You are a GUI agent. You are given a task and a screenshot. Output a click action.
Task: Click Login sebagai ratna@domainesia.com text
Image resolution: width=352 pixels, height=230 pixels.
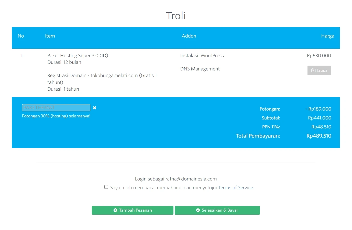176,179
